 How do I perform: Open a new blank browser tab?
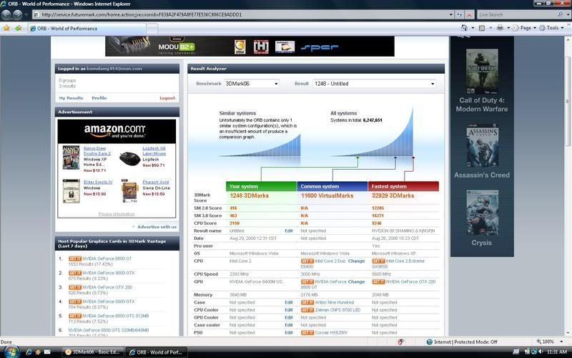tap(152, 29)
